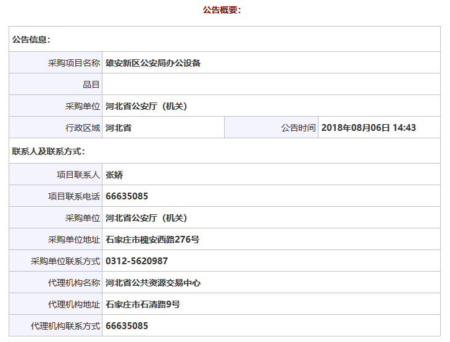Click the announcement time 2018年08月06日 14:43

369,128
